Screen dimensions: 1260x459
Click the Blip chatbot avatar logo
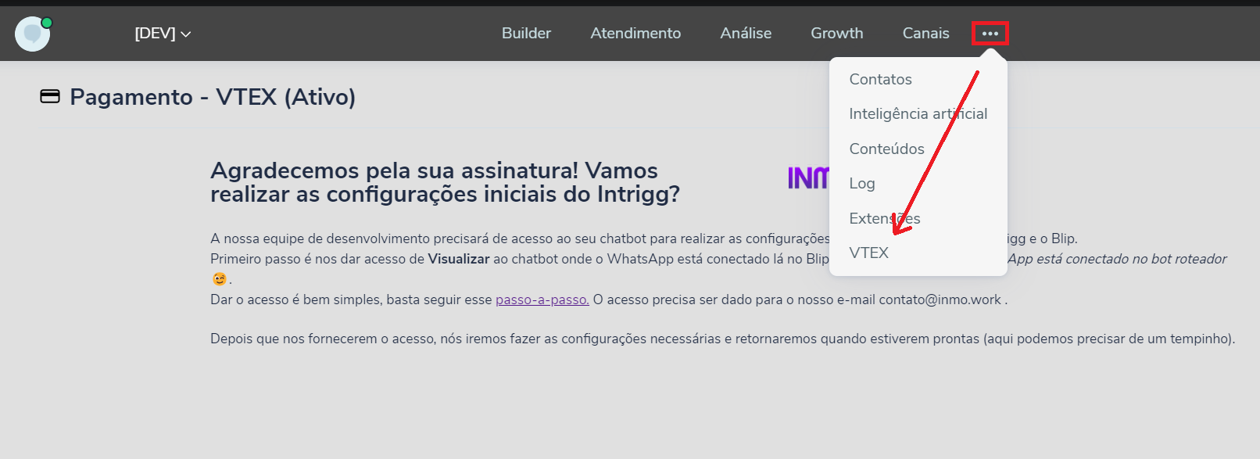pos(33,34)
